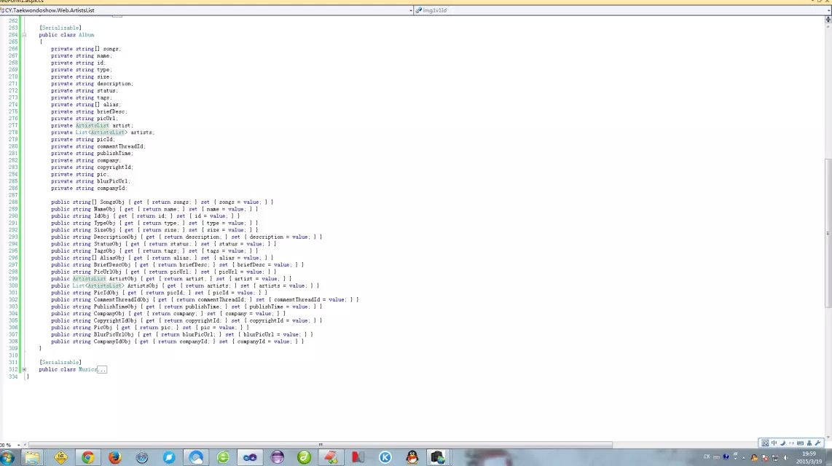Open IME soft keyboard button
The image size is (832, 466).
click(x=800, y=443)
